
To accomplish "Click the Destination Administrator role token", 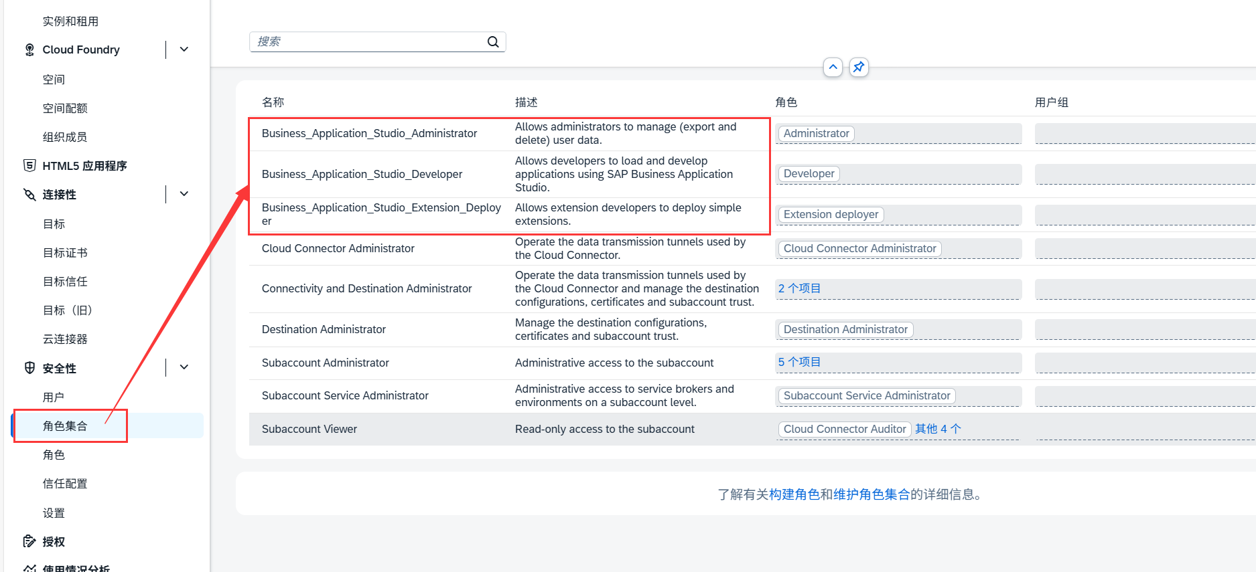I will point(845,330).
